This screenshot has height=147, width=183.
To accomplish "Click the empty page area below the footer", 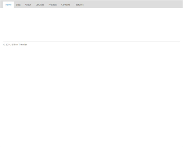I will (x=91, y=98).
